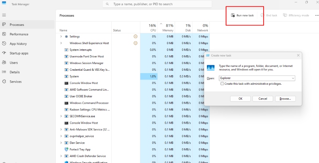Expand the Anti-Malware SDK Service group
Screen dimensions: 319x163
pos(61,130)
